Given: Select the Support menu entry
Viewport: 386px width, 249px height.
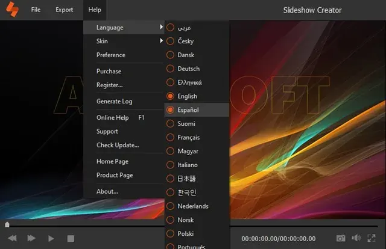Looking at the screenshot, I should tap(124, 131).
